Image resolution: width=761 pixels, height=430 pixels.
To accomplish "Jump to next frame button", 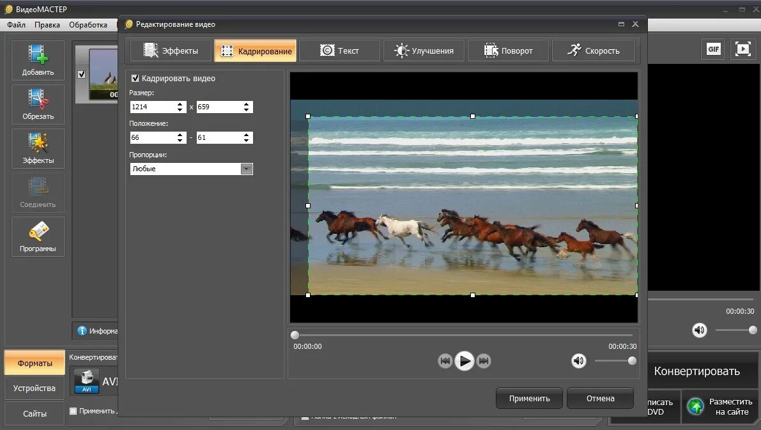I will coord(484,360).
